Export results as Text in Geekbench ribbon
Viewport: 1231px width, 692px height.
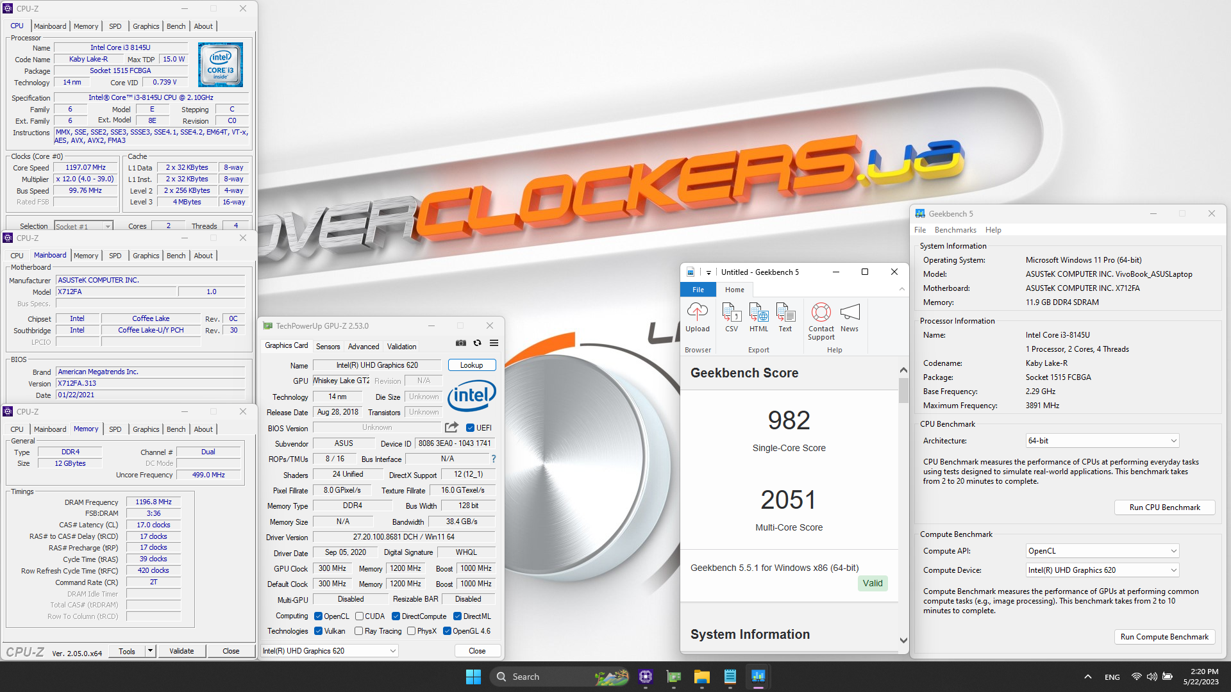[785, 312]
